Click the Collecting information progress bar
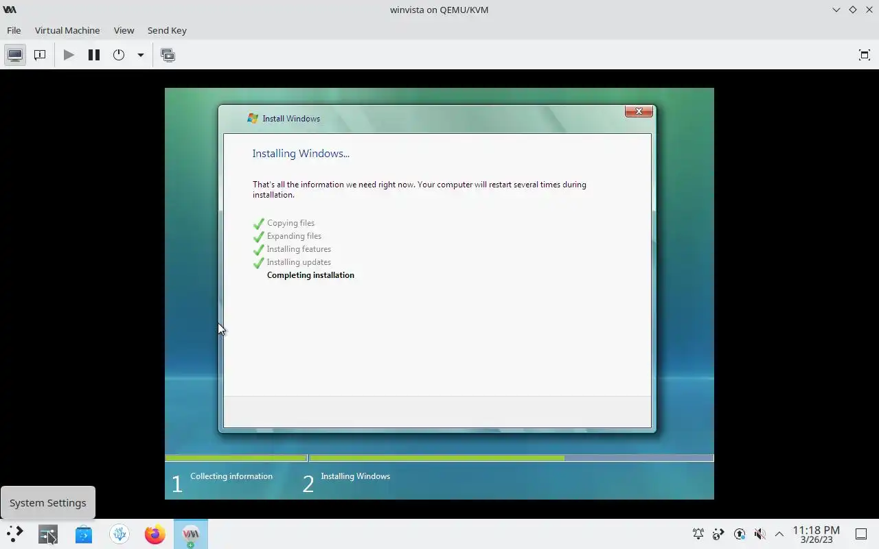 236,458
